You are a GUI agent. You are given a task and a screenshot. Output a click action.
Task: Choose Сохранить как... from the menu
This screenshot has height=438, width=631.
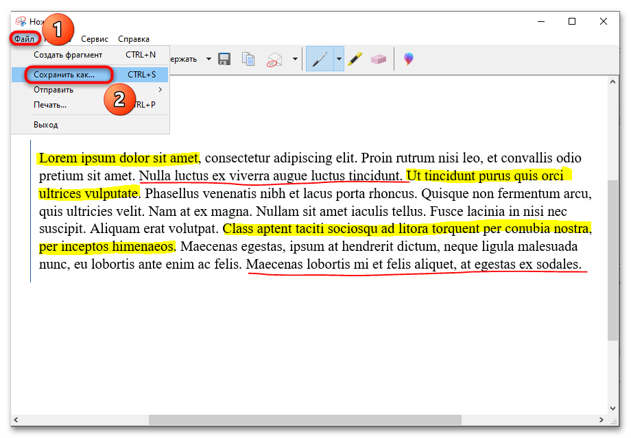coord(64,74)
